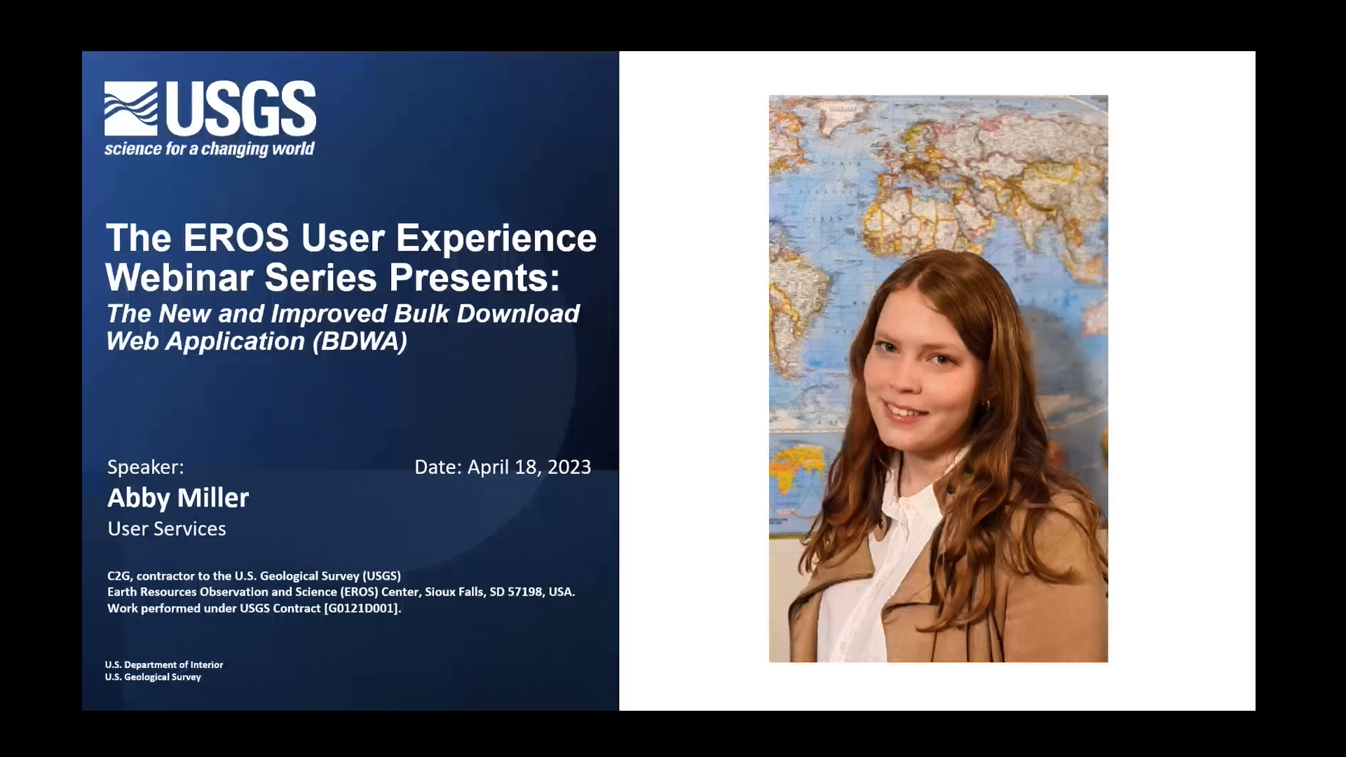1346x757 pixels.
Task: Click the USGS wave logo icon
Action: point(131,109)
